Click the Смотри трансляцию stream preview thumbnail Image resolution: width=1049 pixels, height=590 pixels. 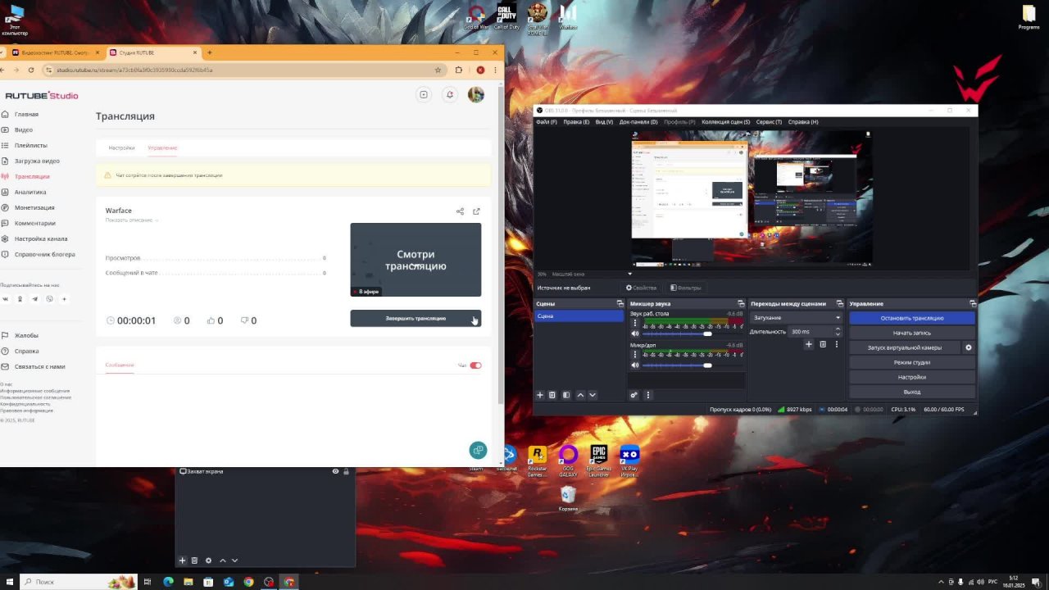pyautogui.click(x=416, y=260)
